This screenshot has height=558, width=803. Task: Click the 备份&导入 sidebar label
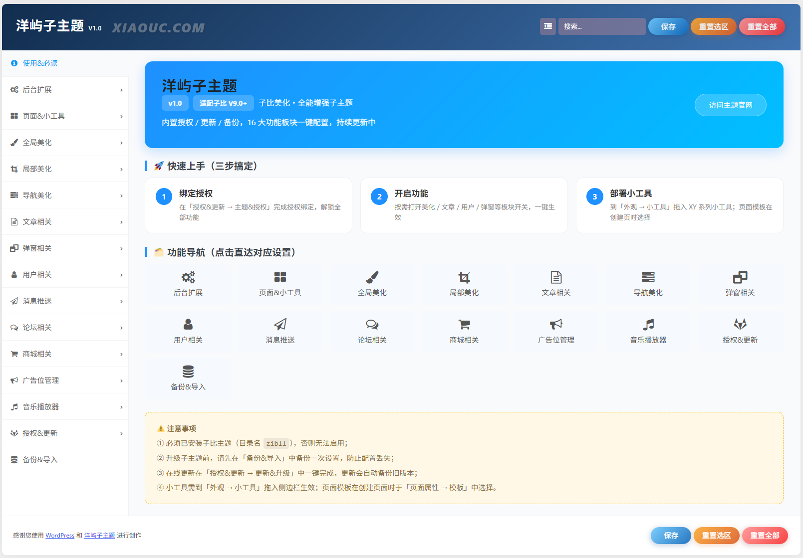tap(40, 460)
